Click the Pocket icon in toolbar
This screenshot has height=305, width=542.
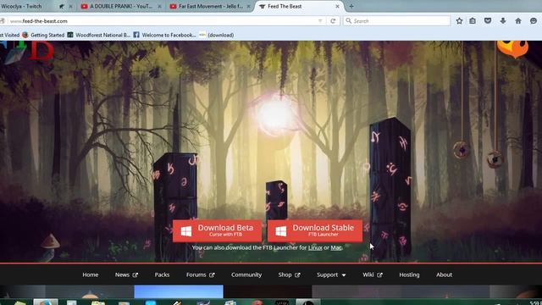[x=488, y=21]
